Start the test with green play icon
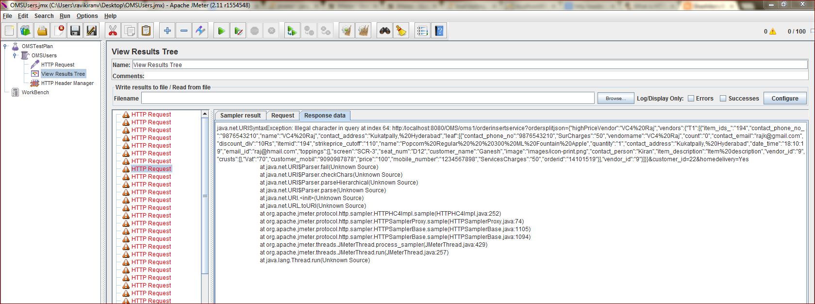The height and width of the screenshot is (304, 815). click(221, 31)
